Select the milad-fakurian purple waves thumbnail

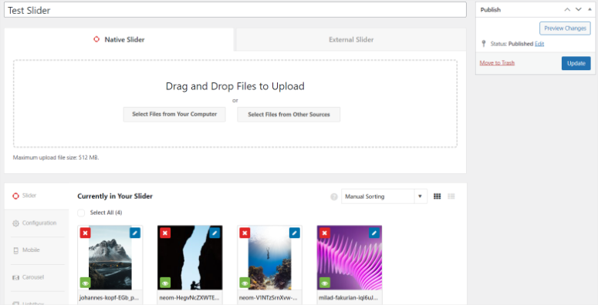pos(349,258)
